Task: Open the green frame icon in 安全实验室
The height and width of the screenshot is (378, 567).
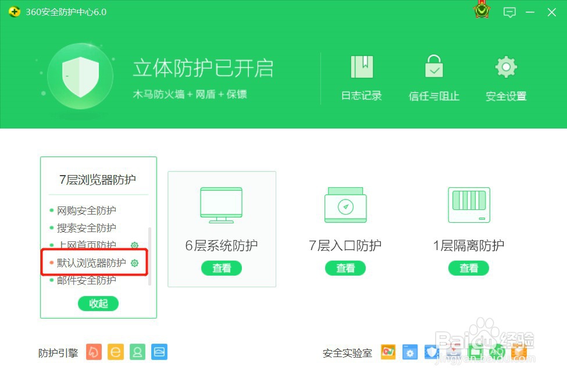Action: 476,352
